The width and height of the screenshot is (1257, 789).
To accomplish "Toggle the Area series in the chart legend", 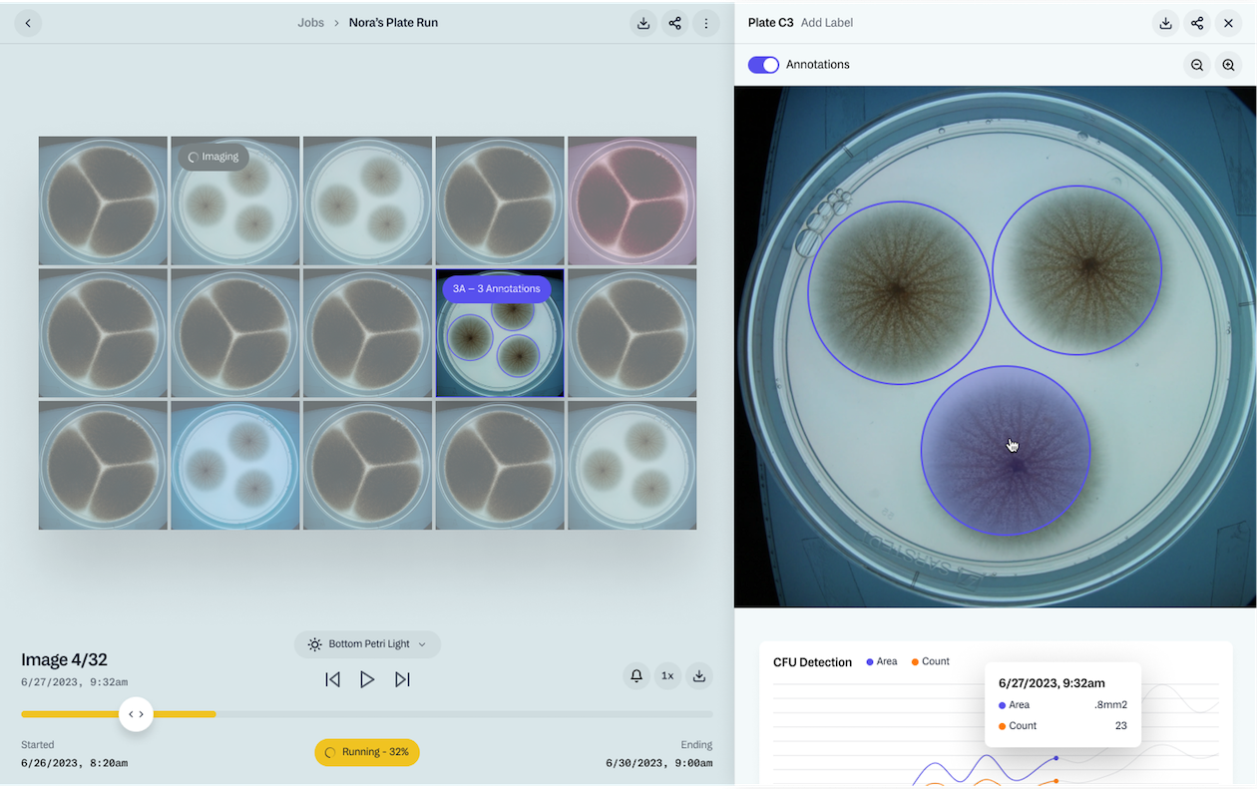I will (x=882, y=661).
